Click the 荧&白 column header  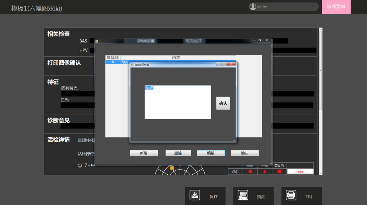click(x=279, y=166)
